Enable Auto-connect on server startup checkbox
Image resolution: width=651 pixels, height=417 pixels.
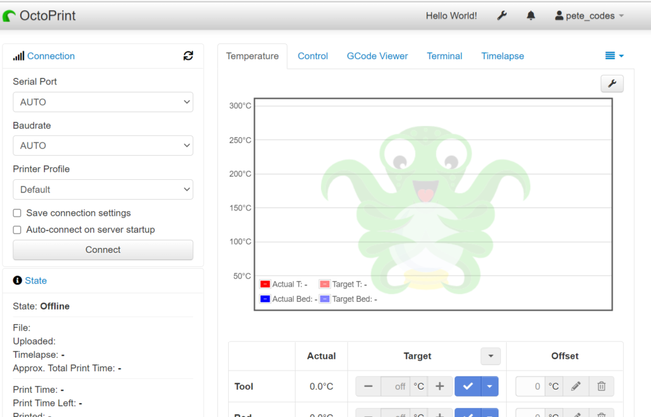17,229
